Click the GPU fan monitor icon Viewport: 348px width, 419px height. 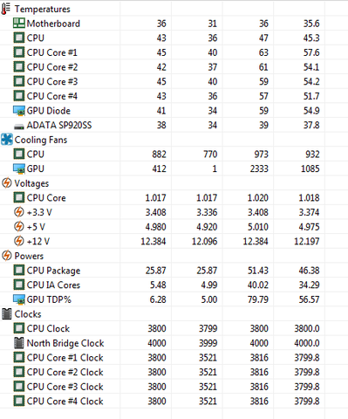pos(19,169)
